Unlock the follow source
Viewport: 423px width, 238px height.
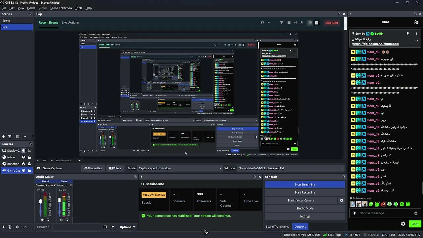29,157
